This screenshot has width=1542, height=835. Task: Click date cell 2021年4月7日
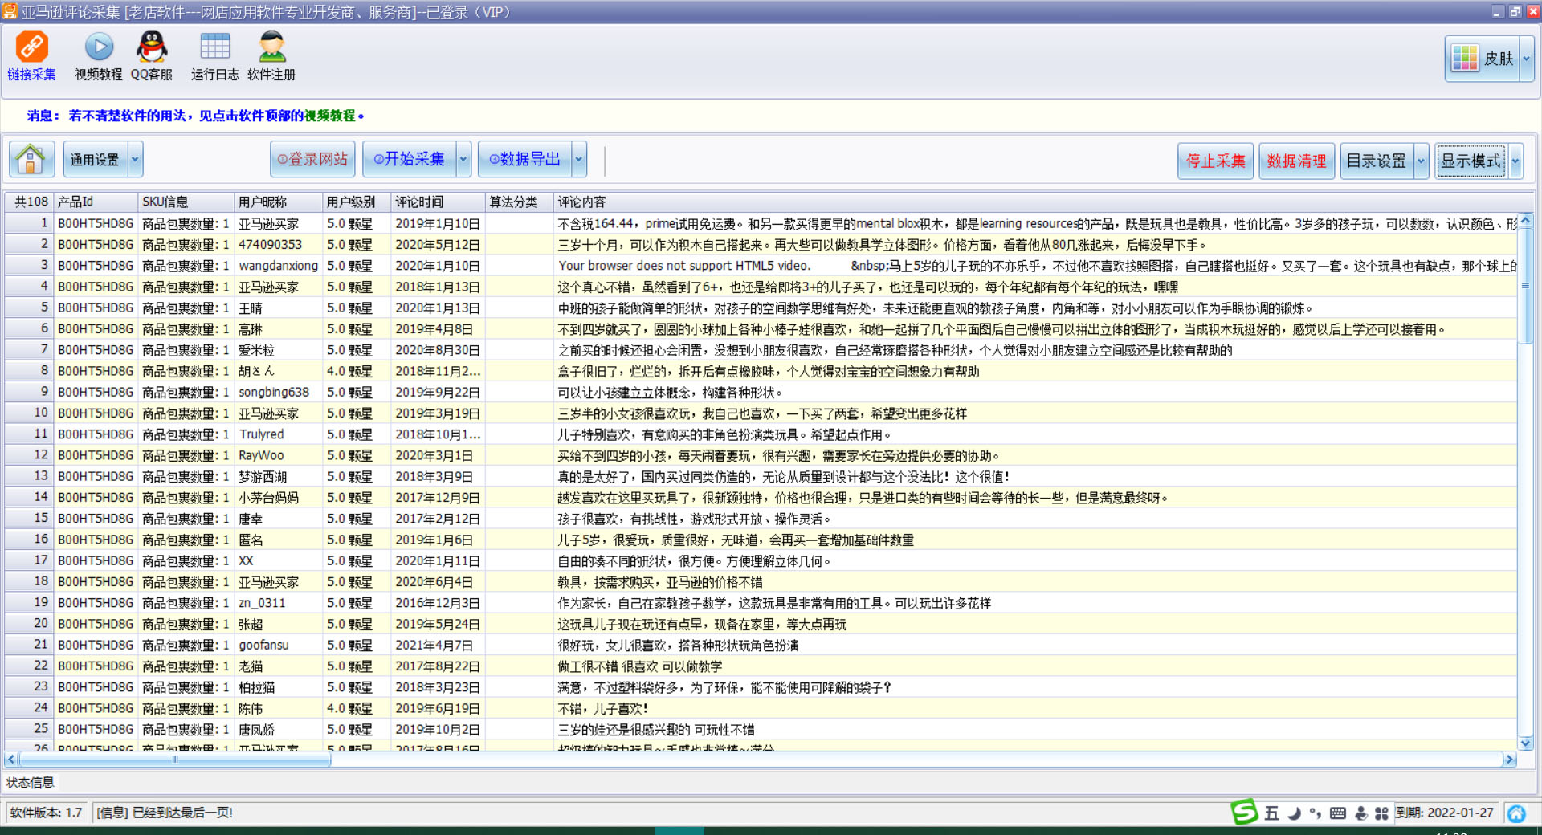tap(438, 645)
